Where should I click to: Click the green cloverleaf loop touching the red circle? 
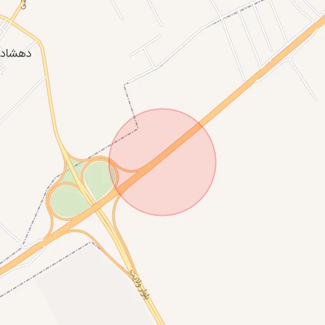coord(99,178)
